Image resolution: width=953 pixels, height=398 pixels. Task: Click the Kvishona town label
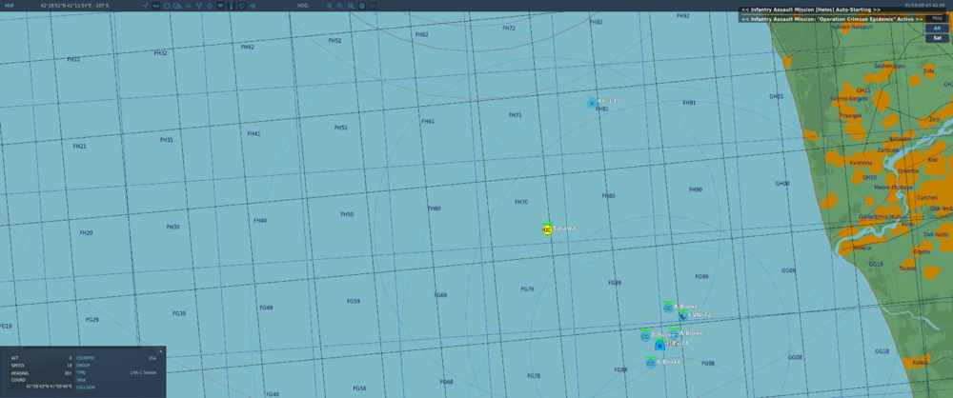pos(862,163)
